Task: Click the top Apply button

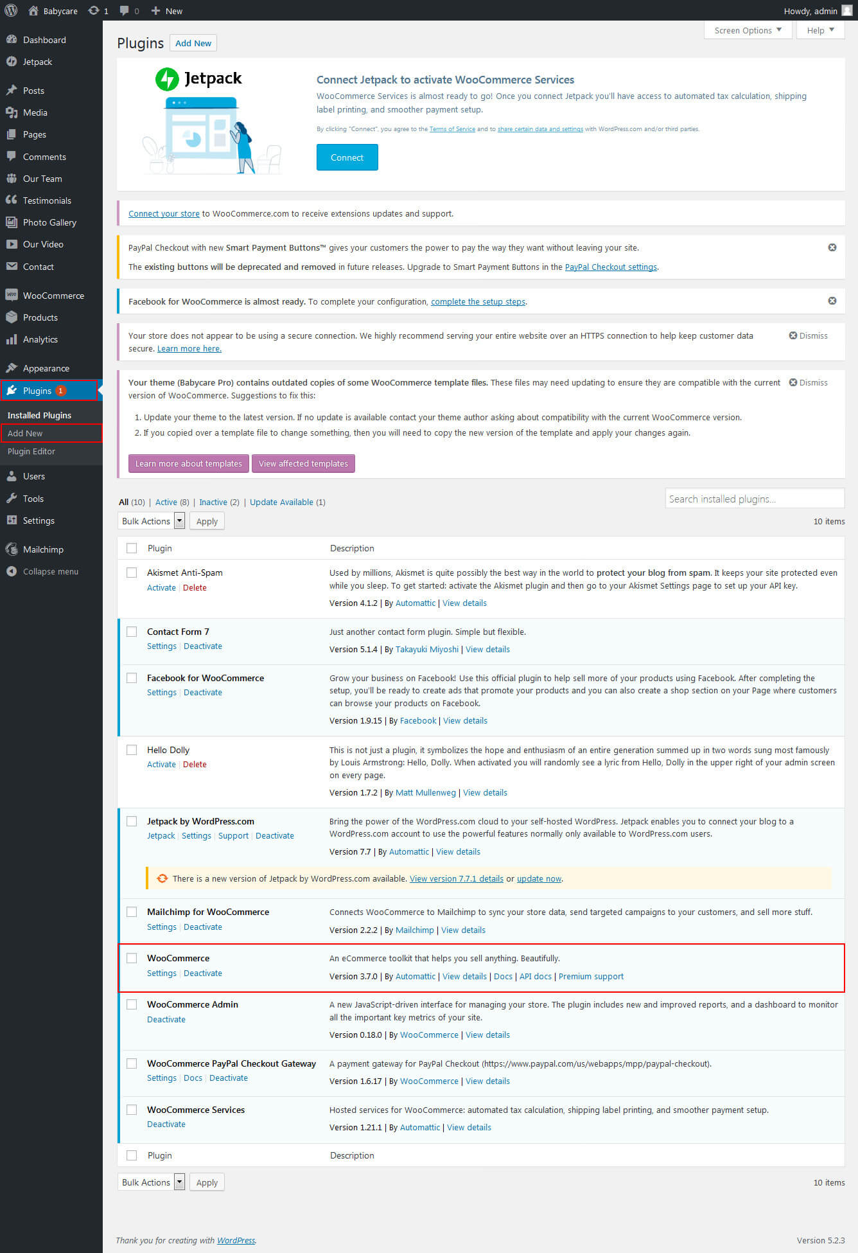Action: click(207, 521)
